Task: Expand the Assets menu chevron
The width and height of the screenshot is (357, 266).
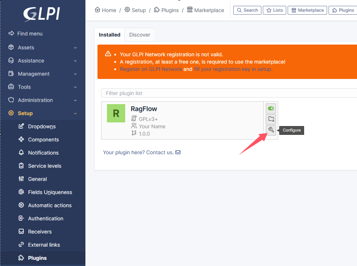Action: point(75,47)
